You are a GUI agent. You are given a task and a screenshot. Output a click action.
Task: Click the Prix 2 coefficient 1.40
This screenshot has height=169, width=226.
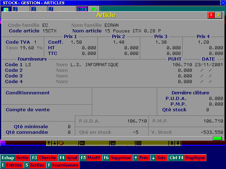[x=119, y=42]
